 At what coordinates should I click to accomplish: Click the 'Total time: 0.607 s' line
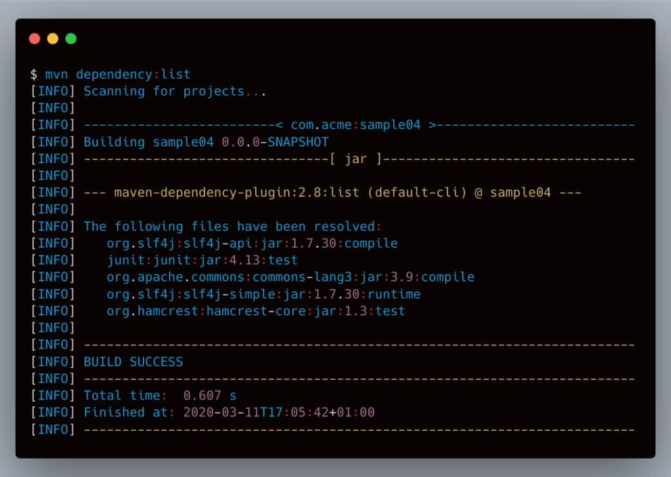click(x=160, y=395)
